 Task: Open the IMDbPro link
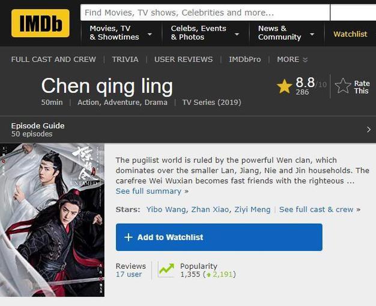[x=245, y=59]
